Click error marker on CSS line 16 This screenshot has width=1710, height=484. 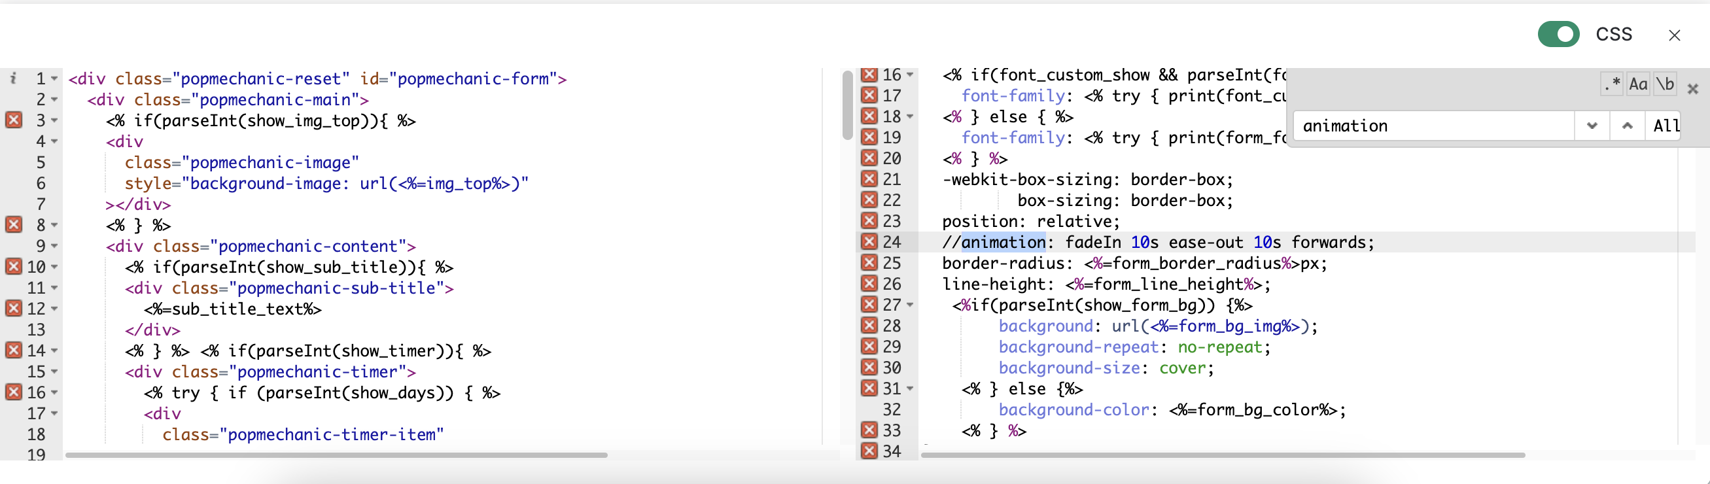pos(869,75)
